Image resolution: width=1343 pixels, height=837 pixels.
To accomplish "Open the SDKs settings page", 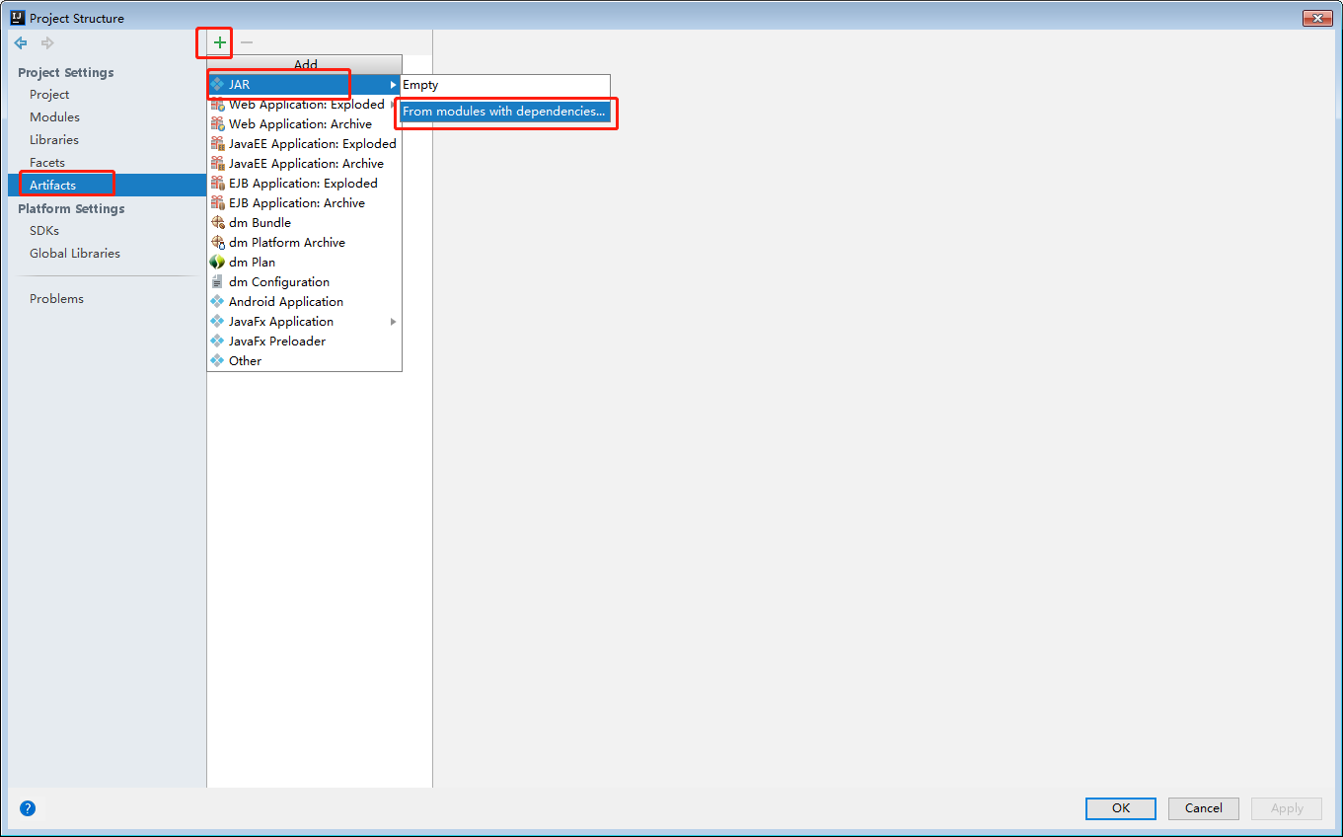I will click(42, 230).
